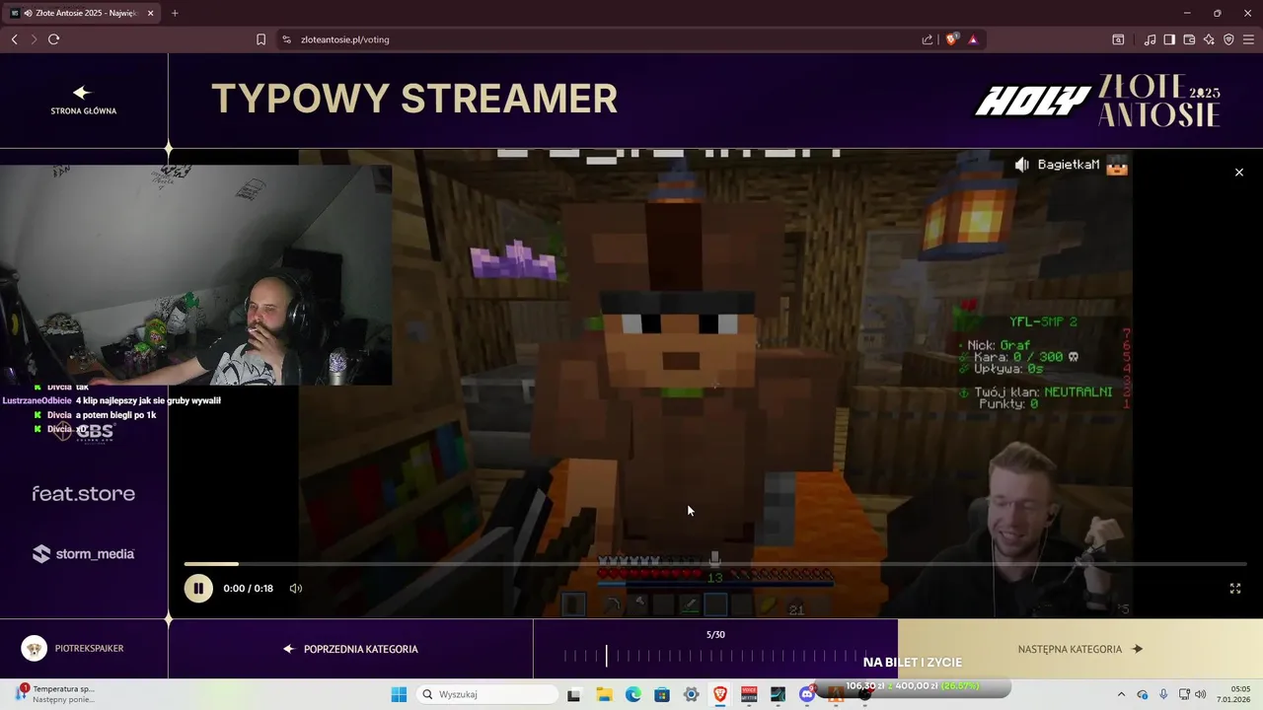Close the clip overlay with the X

[1239, 173]
